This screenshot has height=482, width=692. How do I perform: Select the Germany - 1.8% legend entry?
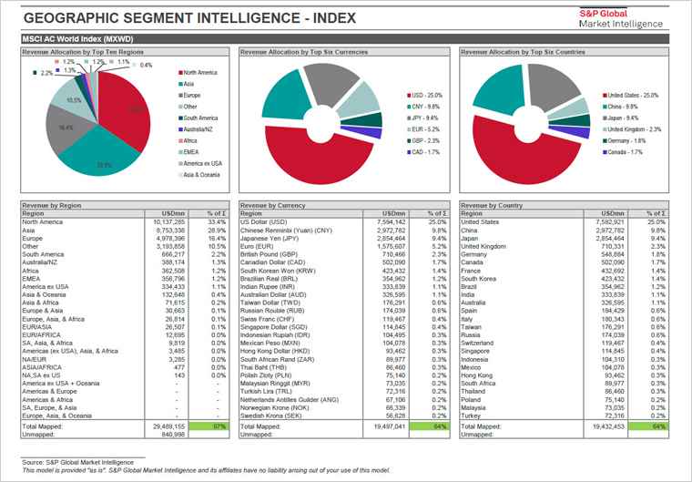point(624,141)
